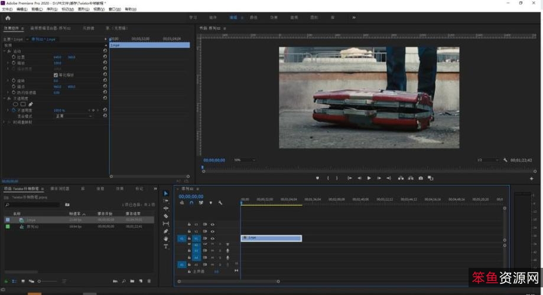This screenshot has width=543, height=295.
Task: Open the 50% zoom level dropdown
Action: click(245, 160)
